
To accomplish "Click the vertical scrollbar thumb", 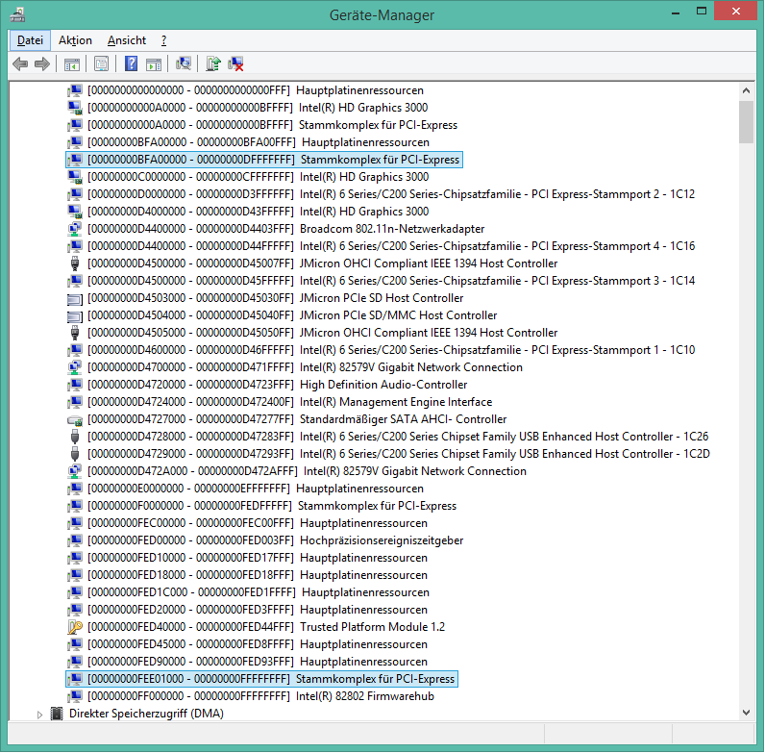I will pos(746,122).
